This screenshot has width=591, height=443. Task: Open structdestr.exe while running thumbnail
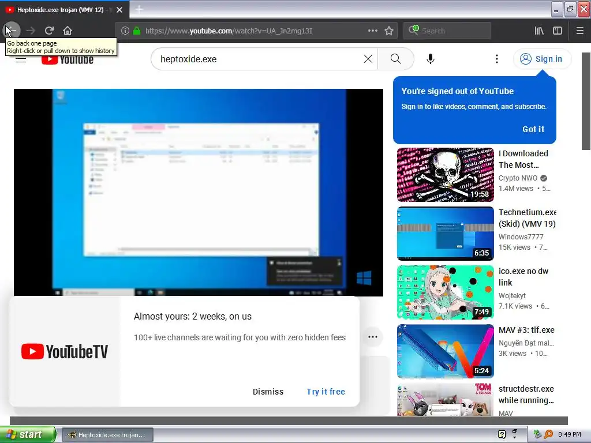point(445,400)
